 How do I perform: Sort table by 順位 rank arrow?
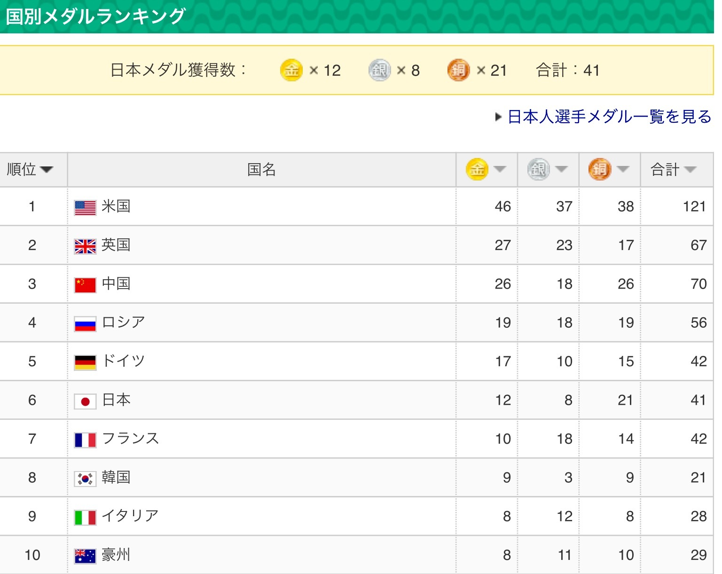(x=47, y=170)
